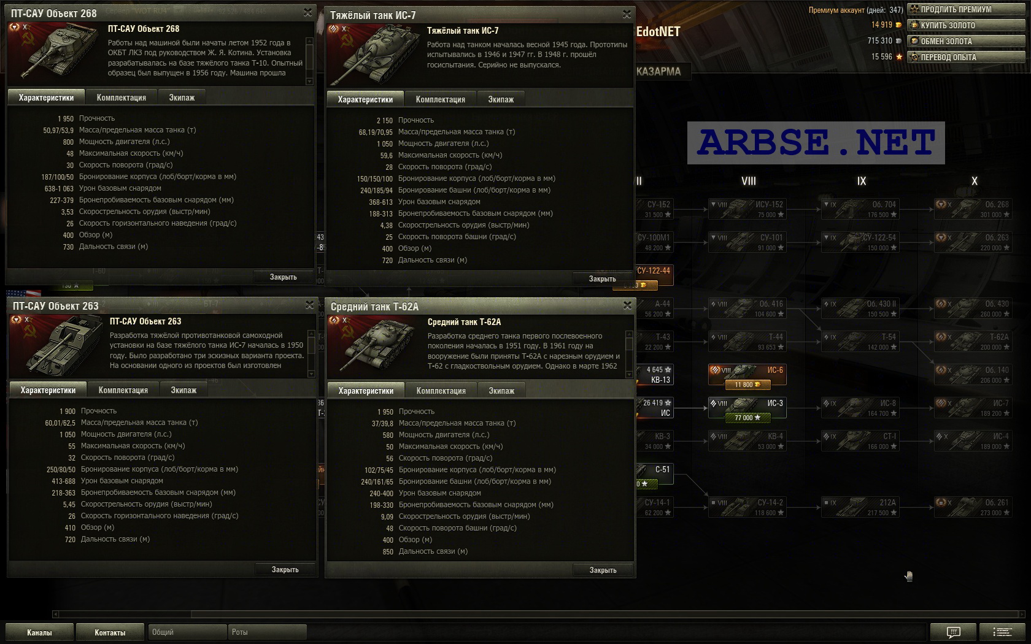
Task: Select Роты chat channel tab
Action: (x=267, y=632)
